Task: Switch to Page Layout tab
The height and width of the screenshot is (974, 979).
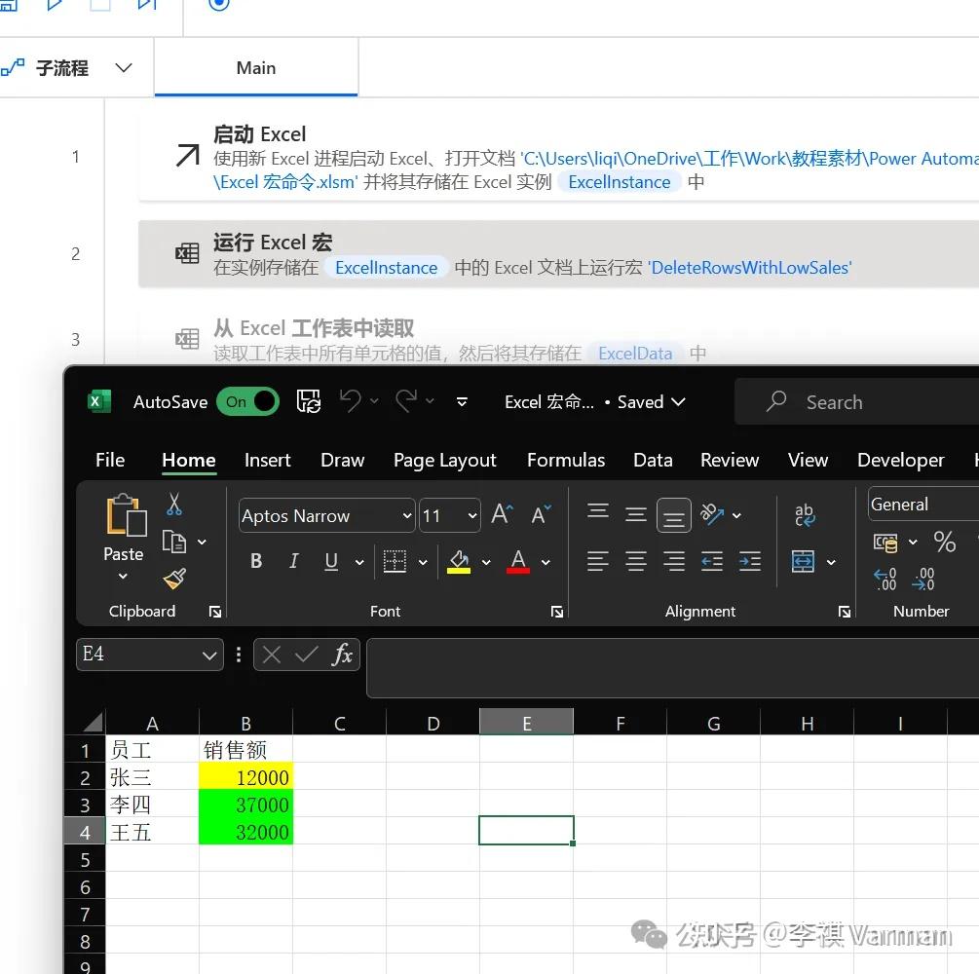Action: pyautogui.click(x=444, y=460)
